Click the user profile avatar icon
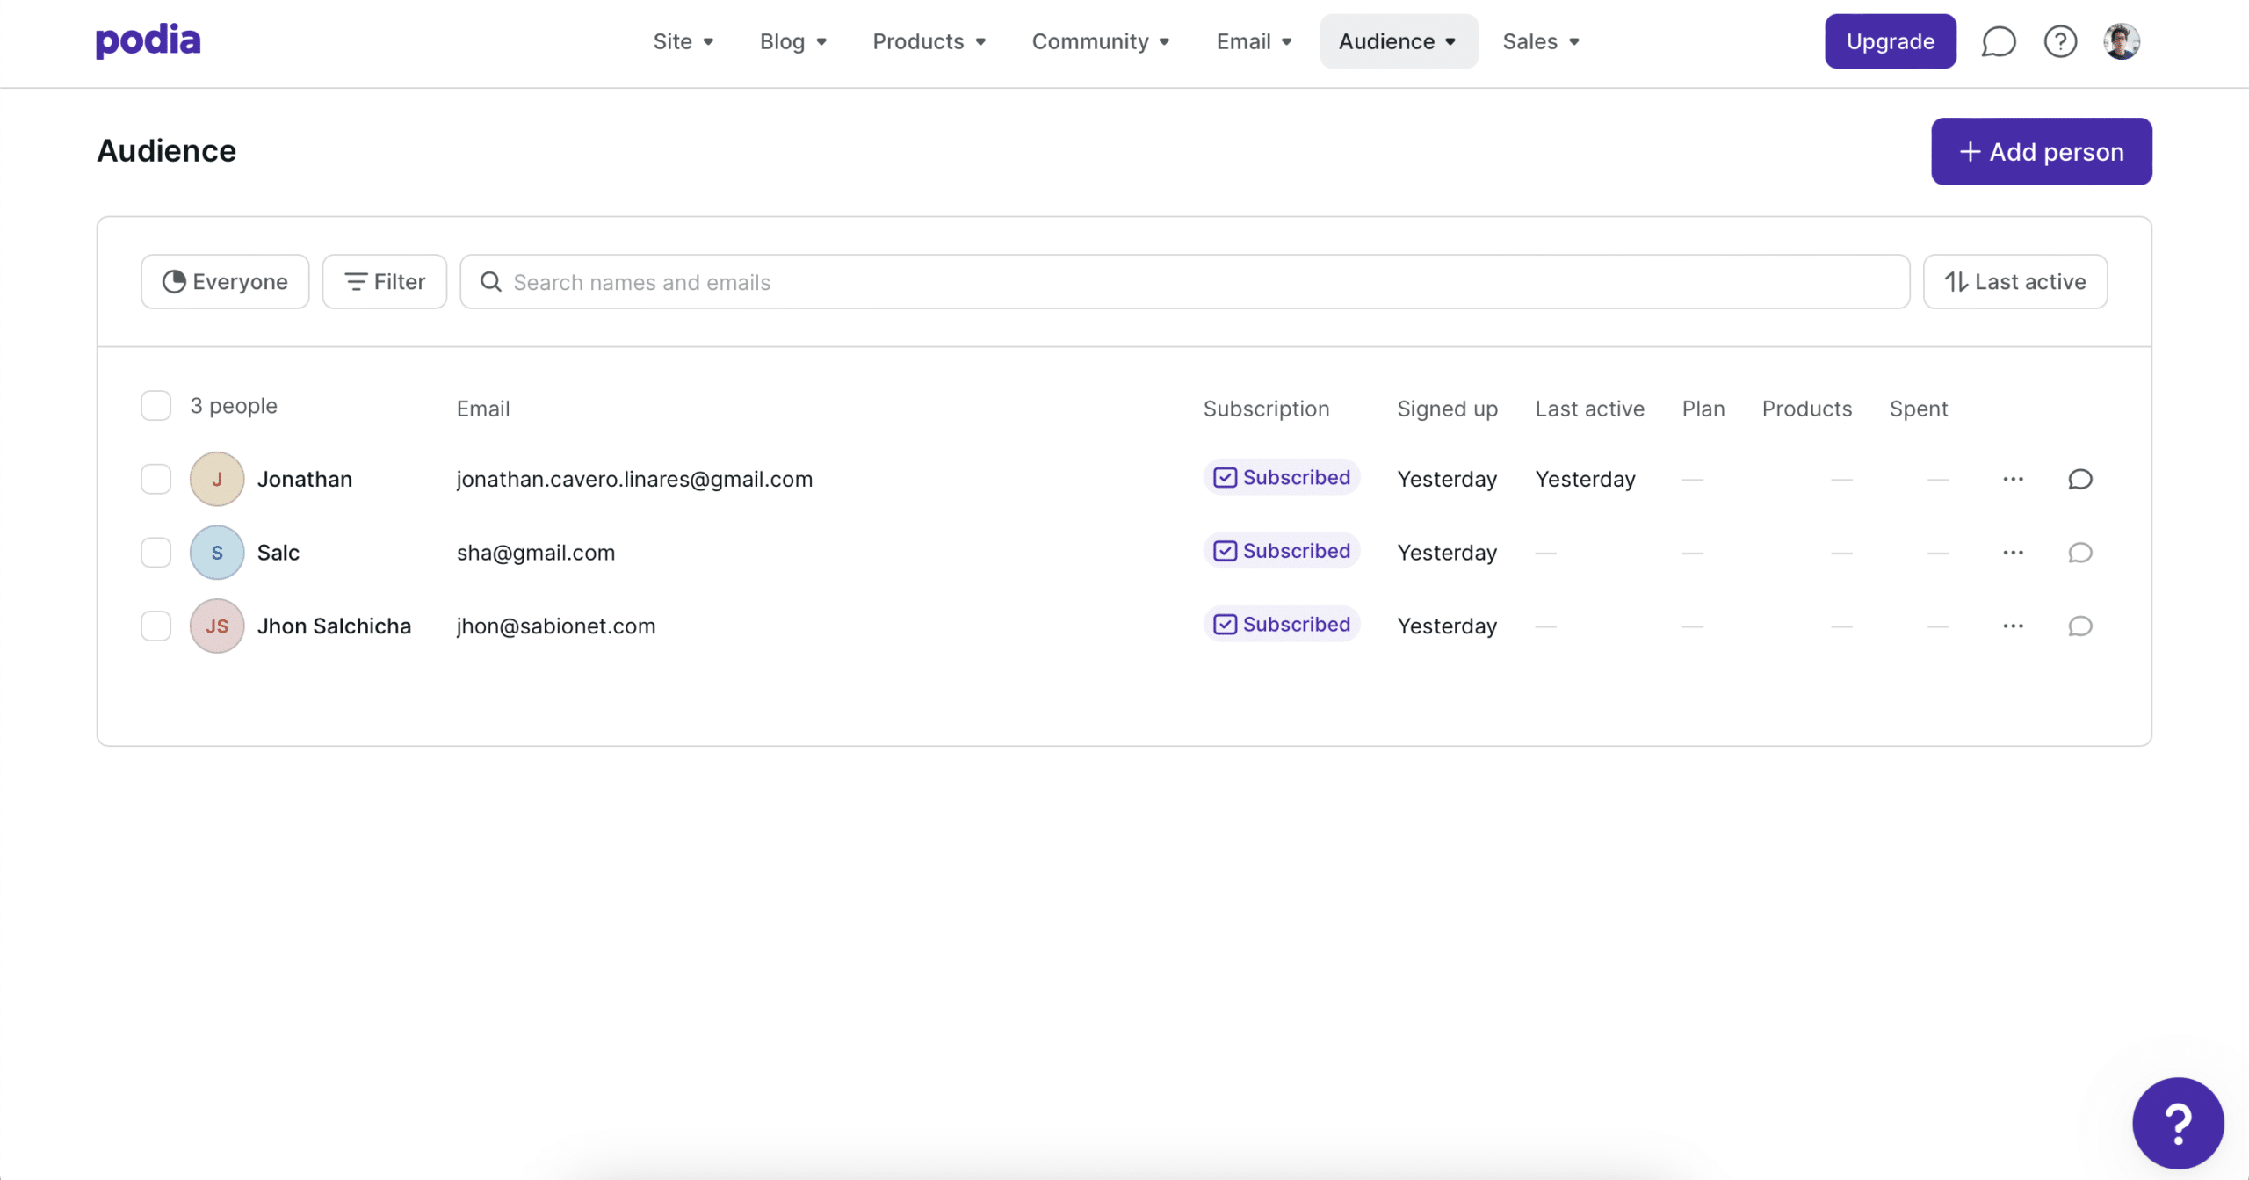2249x1180 pixels. point(2121,40)
